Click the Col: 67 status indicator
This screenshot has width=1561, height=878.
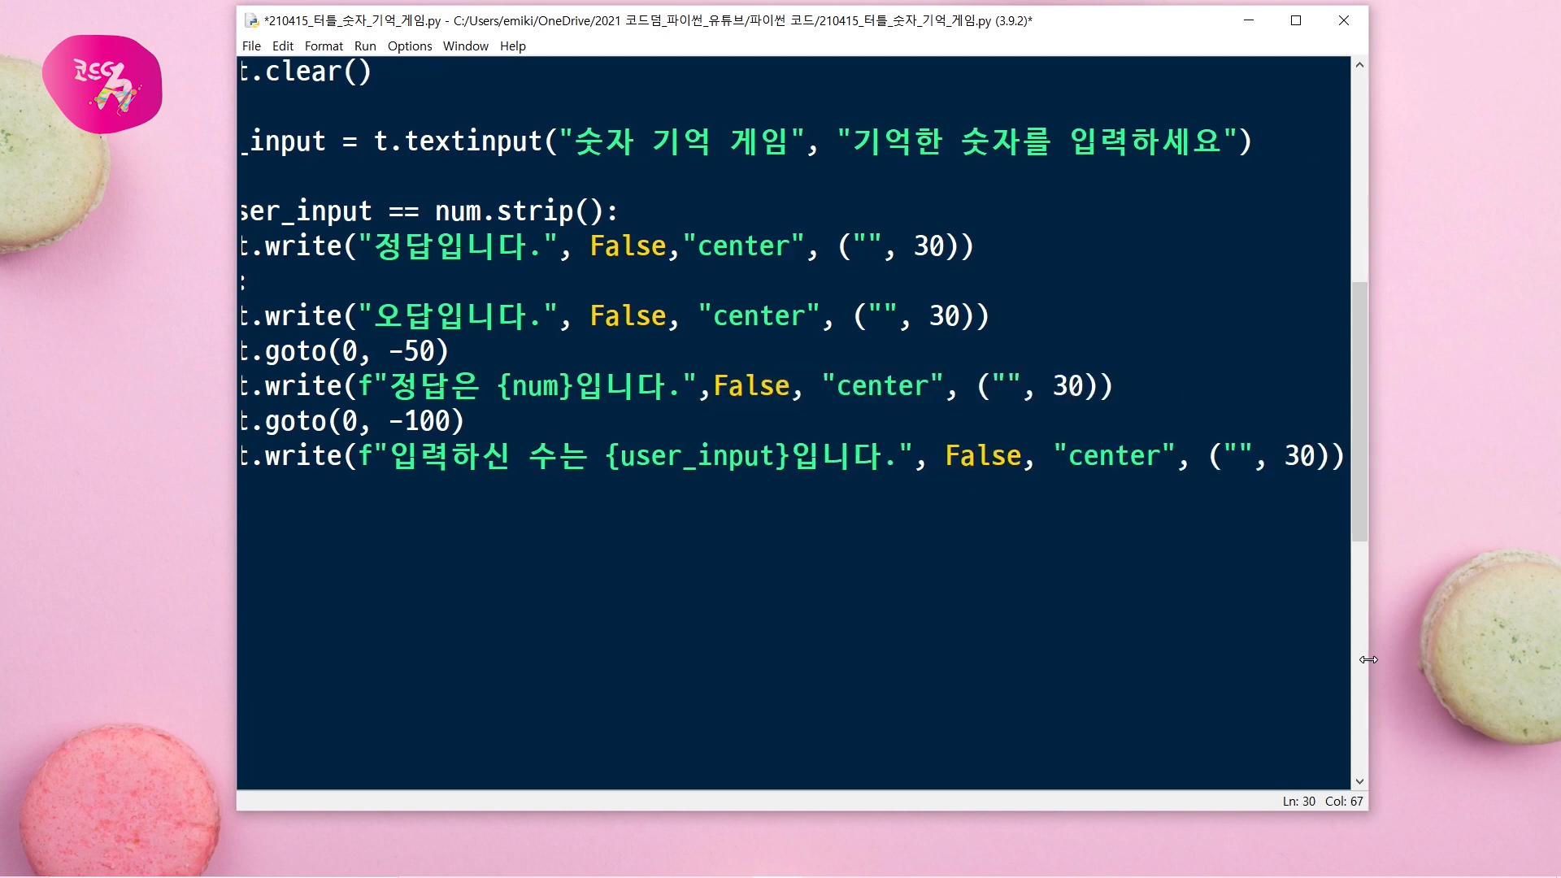tap(1343, 801)
